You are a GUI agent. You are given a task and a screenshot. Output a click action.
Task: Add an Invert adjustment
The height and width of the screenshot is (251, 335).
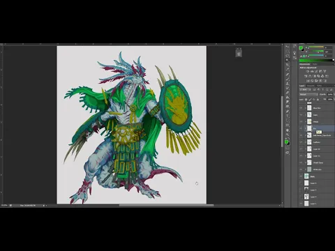point(308,81)
